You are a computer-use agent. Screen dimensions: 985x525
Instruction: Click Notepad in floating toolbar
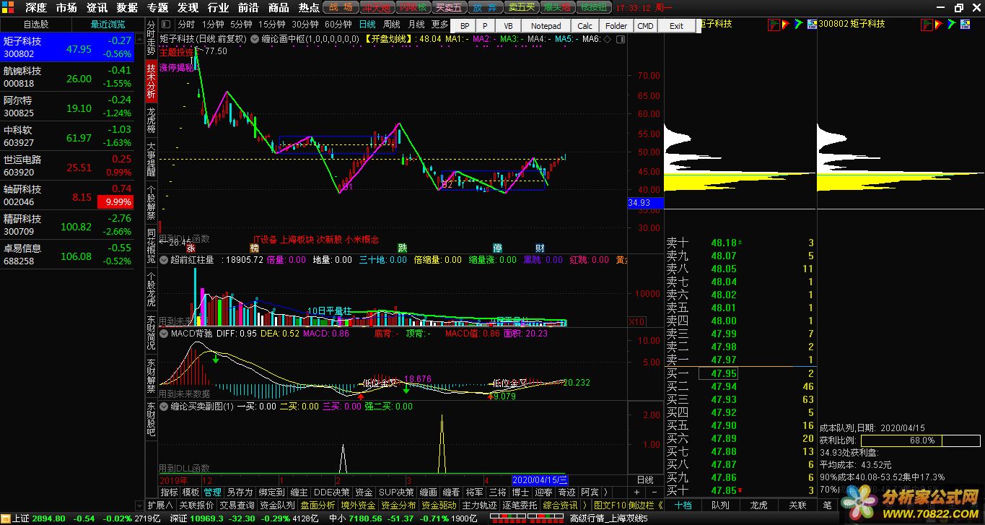click(x=546, y=25)
